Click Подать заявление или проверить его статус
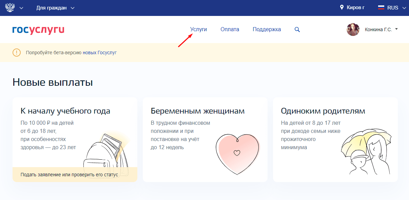The image size is (409, 200). click(x=69, y=175)
